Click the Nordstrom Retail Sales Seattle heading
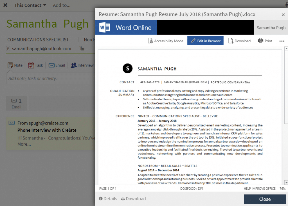Screen dimensions: 288x206 coord(167,166)
